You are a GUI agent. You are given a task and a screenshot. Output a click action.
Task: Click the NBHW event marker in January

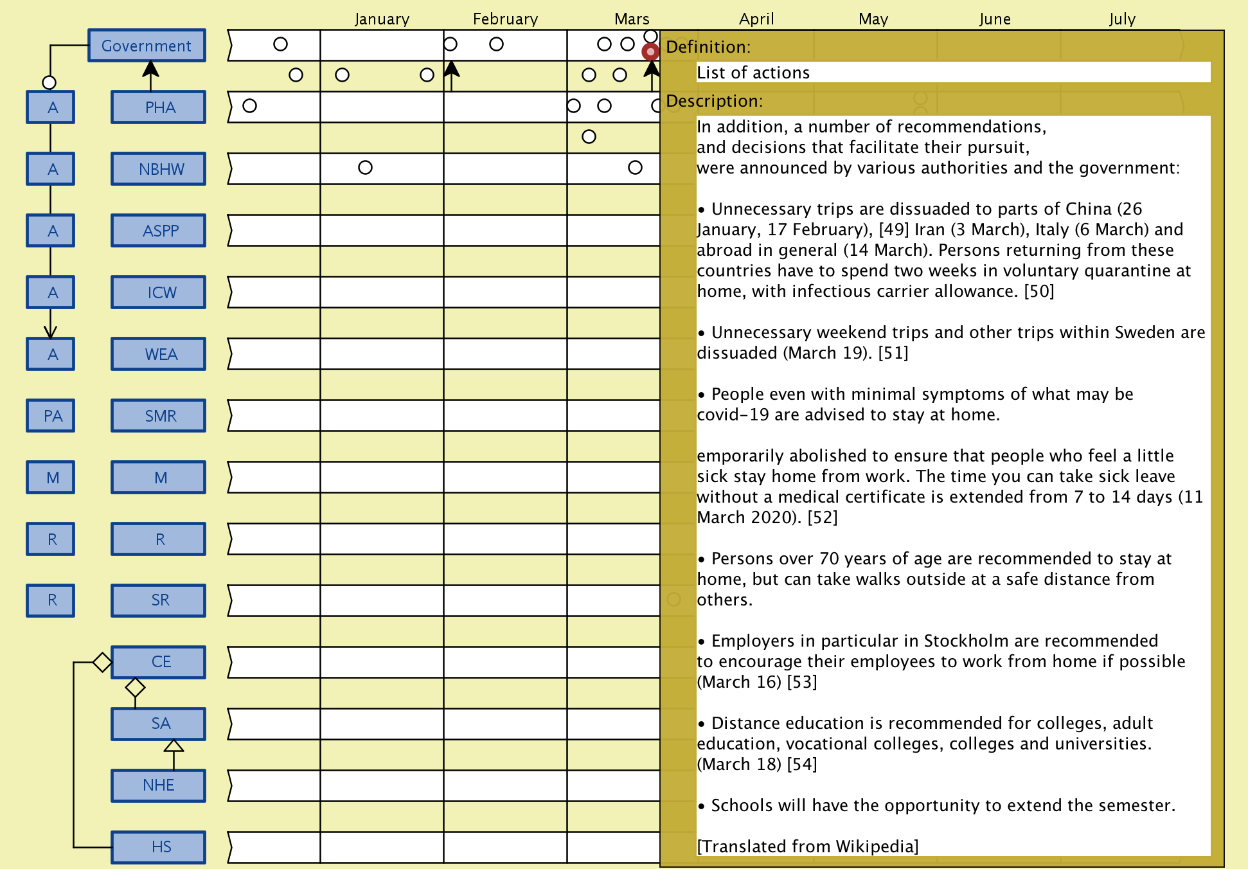coord(365,168)
